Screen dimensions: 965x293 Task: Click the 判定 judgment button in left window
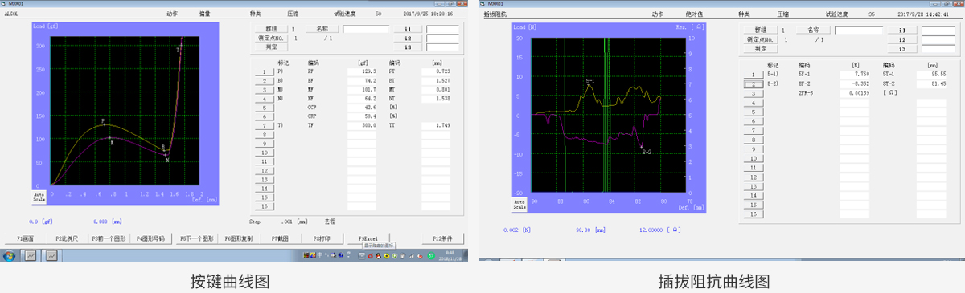[x=272, y=47]
